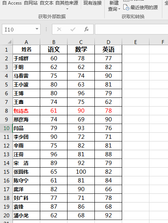Select the cell with name 陈守宁
The image size is (168, 223).
pos(26,181)
